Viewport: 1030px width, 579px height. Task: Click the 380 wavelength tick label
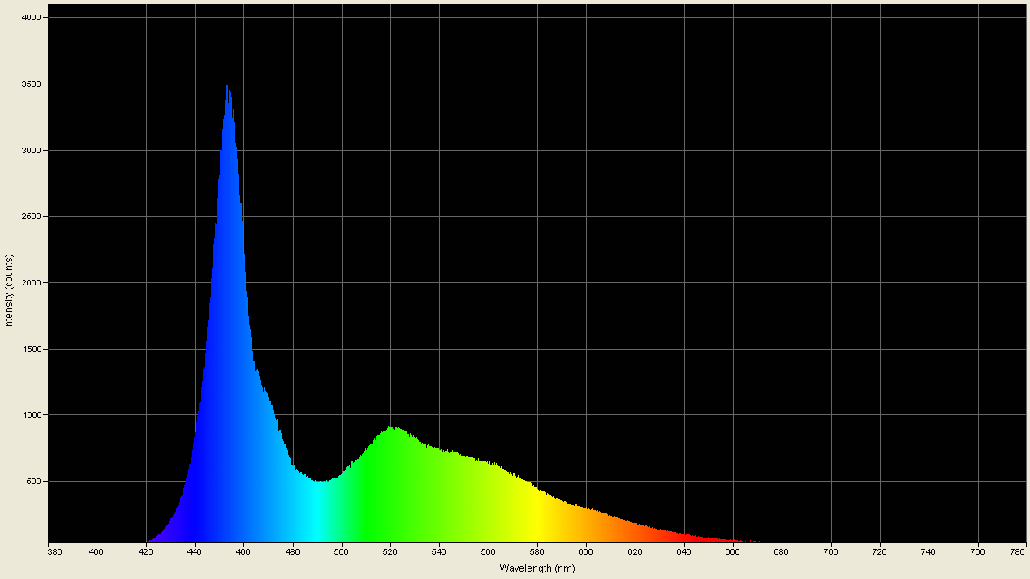(x=54, y=550)
